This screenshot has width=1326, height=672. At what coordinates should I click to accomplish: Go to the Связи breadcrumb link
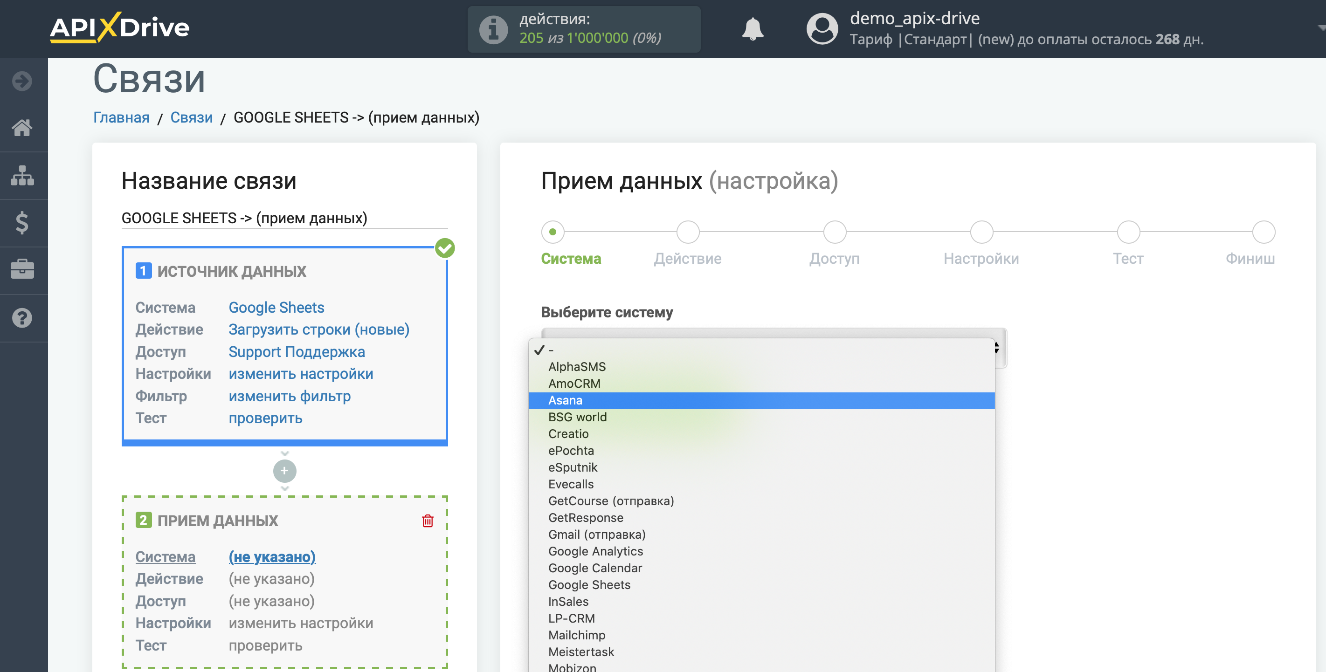(192, 117)
